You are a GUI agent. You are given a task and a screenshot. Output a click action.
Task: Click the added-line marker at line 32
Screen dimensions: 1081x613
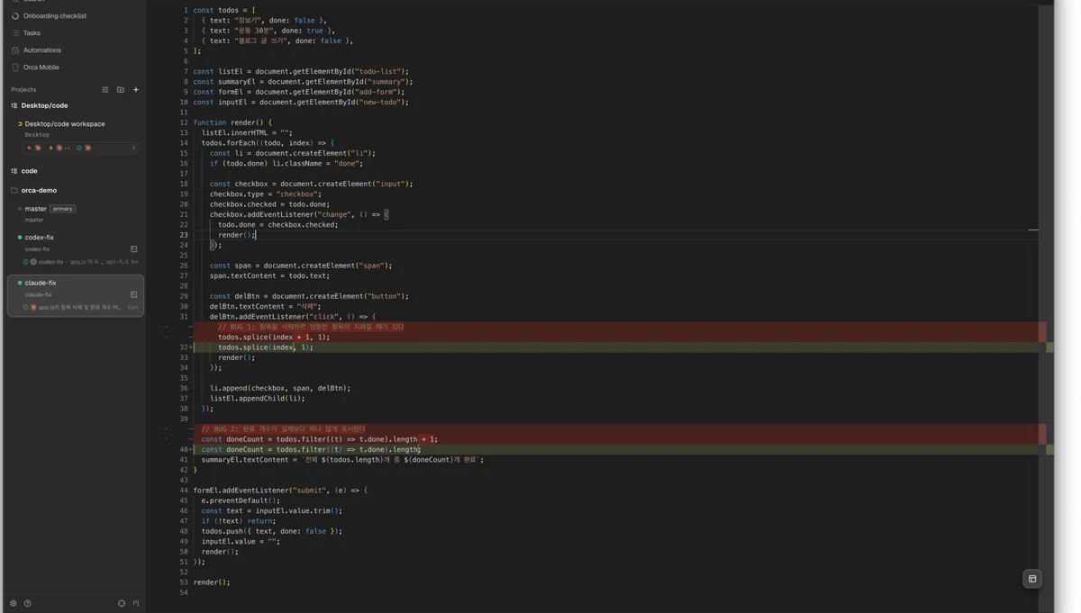click(192, 347)
